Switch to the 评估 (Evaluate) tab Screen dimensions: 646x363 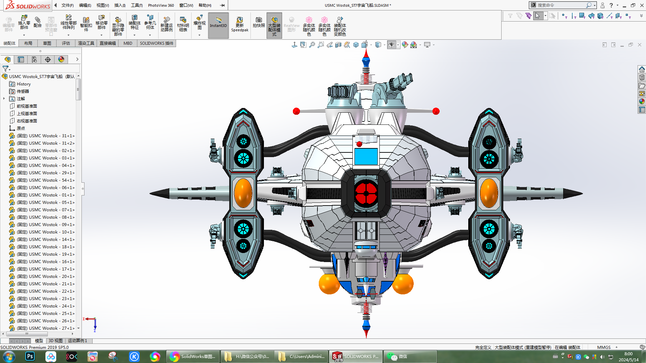click(66, 43)
